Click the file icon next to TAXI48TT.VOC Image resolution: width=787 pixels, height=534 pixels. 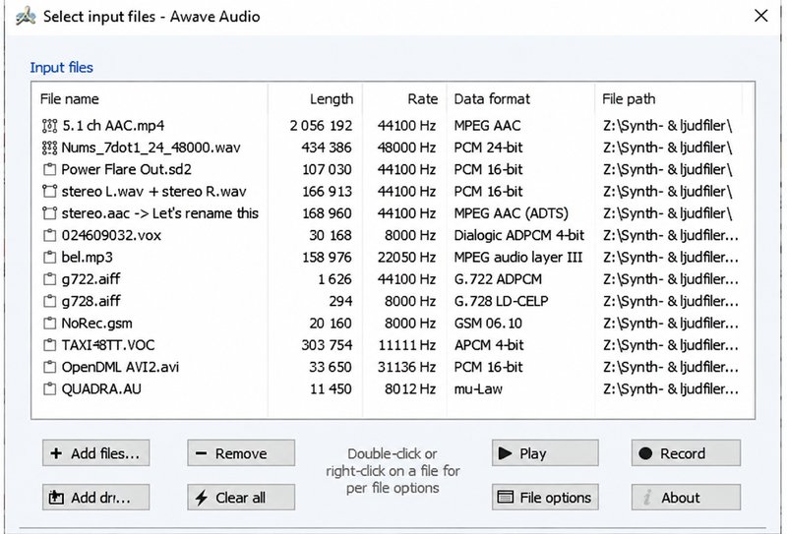click(x=49, y=345)
